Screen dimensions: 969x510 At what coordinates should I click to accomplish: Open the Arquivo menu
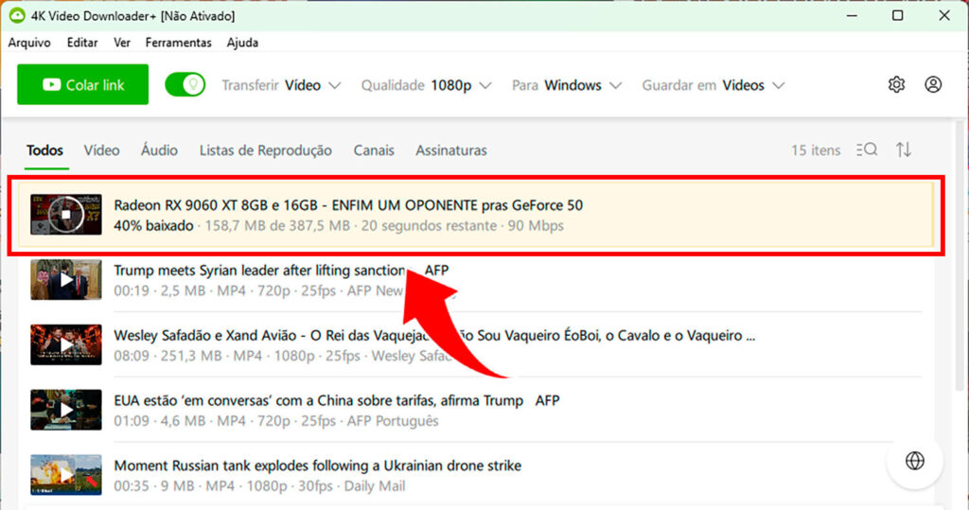pos(29,43)
